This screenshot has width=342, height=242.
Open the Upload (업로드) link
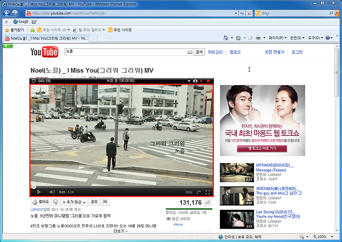tap(235, 52)
